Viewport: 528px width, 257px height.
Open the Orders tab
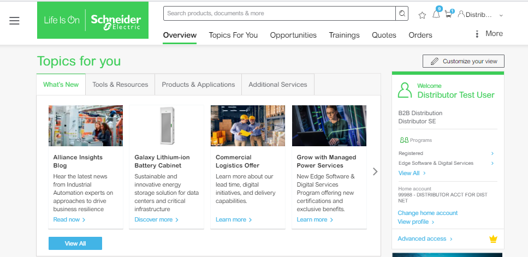(420, 35)
